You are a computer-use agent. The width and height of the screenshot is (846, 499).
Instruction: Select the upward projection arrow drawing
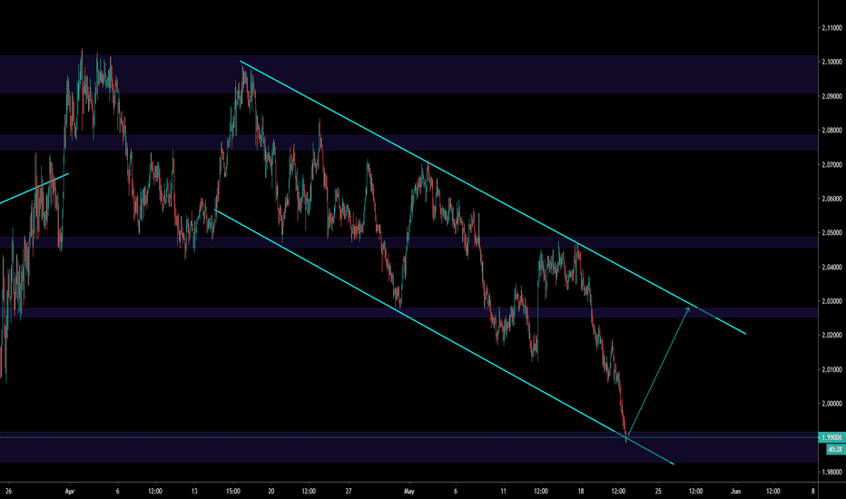[x=658, y=372]
